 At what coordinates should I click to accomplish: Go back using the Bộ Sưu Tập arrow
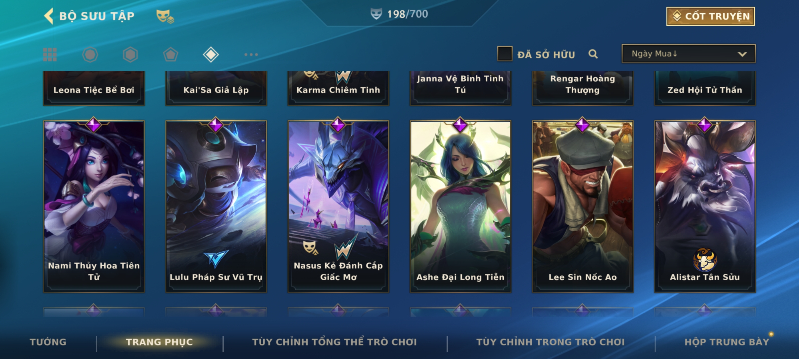pyautogui.click(x=49, y=16)
